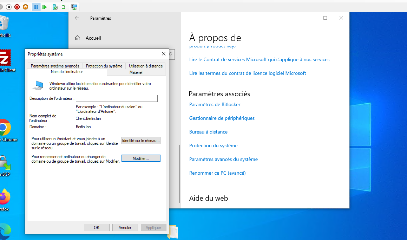Image resolution: width=407 pixels, height=240 pixels.
Task: Click the Description de l'ordinateur text field
Action: 117,98
